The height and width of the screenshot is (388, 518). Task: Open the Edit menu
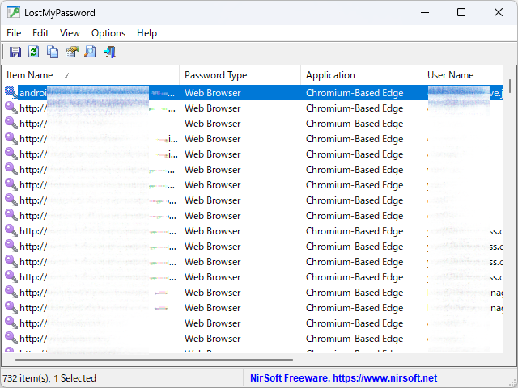(x=40, y=33)
